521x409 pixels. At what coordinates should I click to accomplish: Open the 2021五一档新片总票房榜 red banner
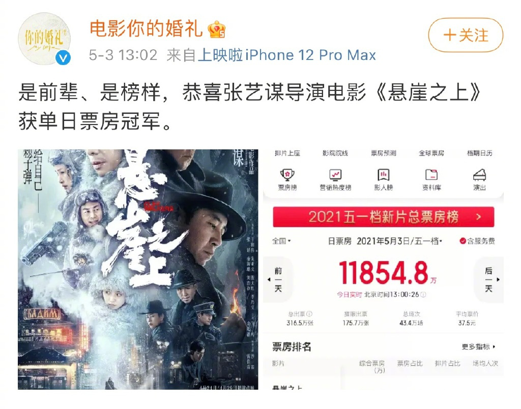point(384,217)
